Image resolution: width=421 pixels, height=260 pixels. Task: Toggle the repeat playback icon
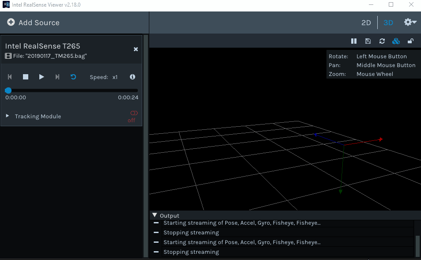click(x=73, y=77)
